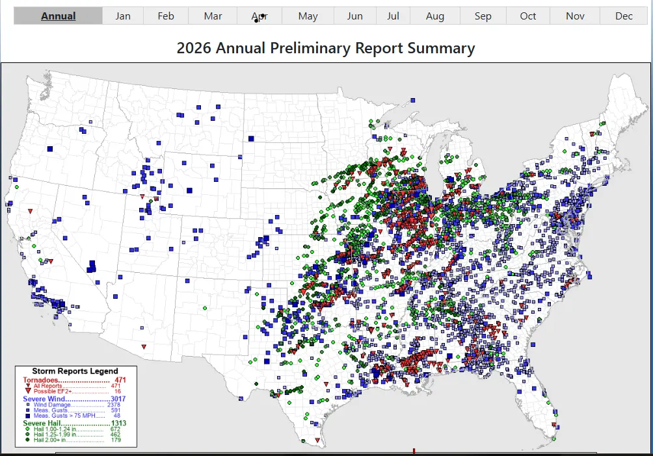Screen dimensions: 653x456
Task: Click the Hail 1.00-1.24 in. light green circle
Action: [27, 429]
